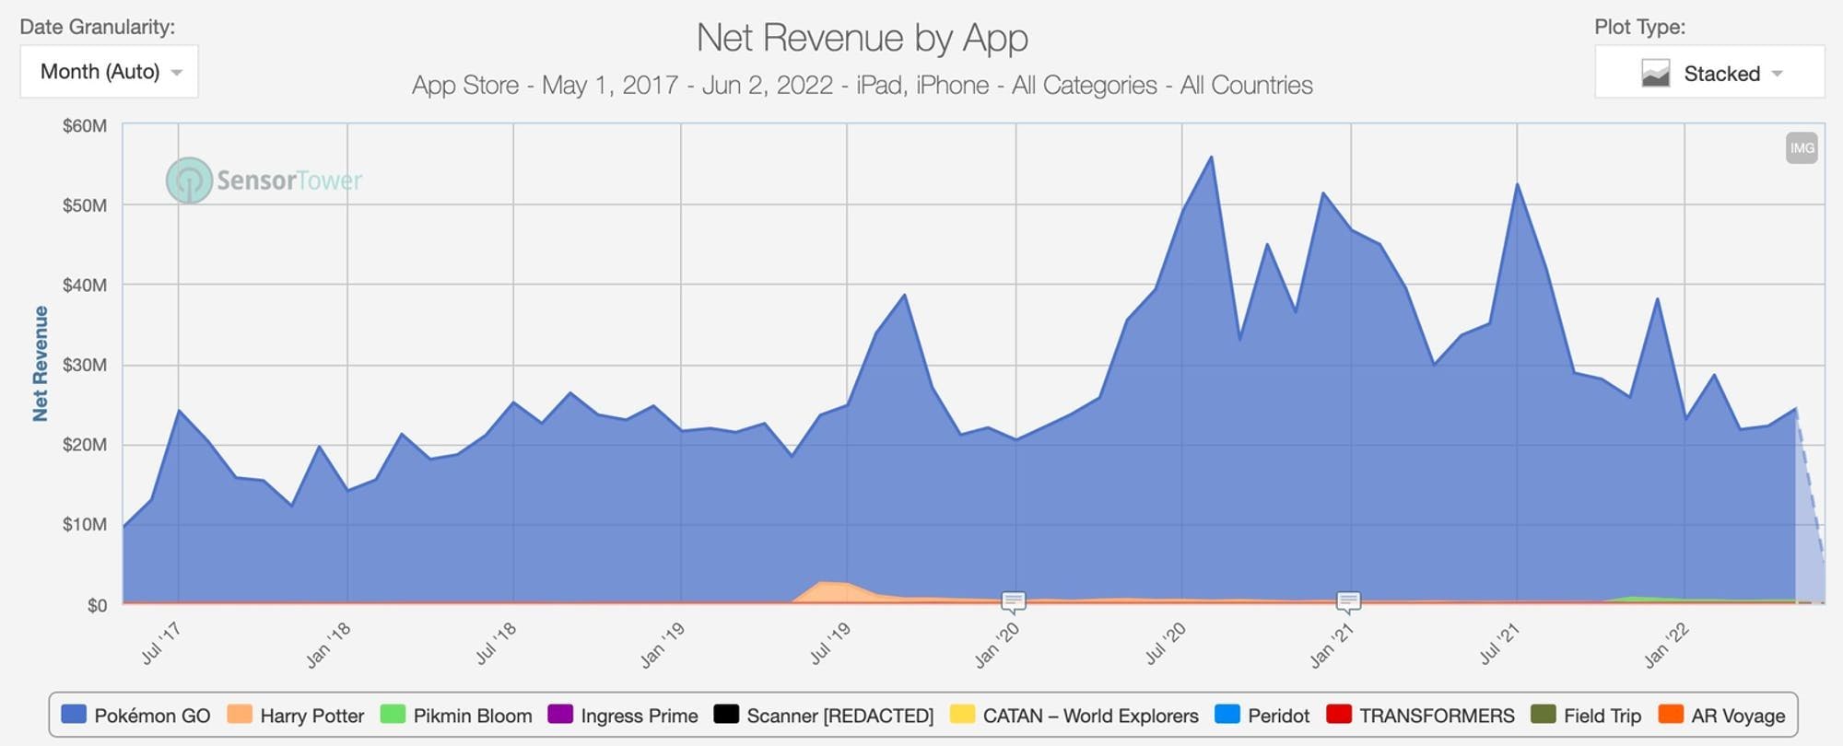Open the comment marker near Jan '21
Screen dimensions: 1843x746
coord(1348,602)
